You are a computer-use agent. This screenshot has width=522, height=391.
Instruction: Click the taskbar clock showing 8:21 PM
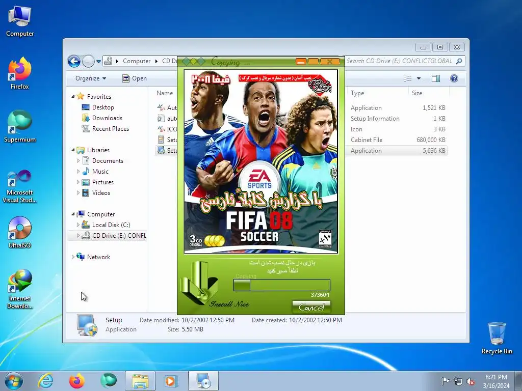(x=496, y=381)
